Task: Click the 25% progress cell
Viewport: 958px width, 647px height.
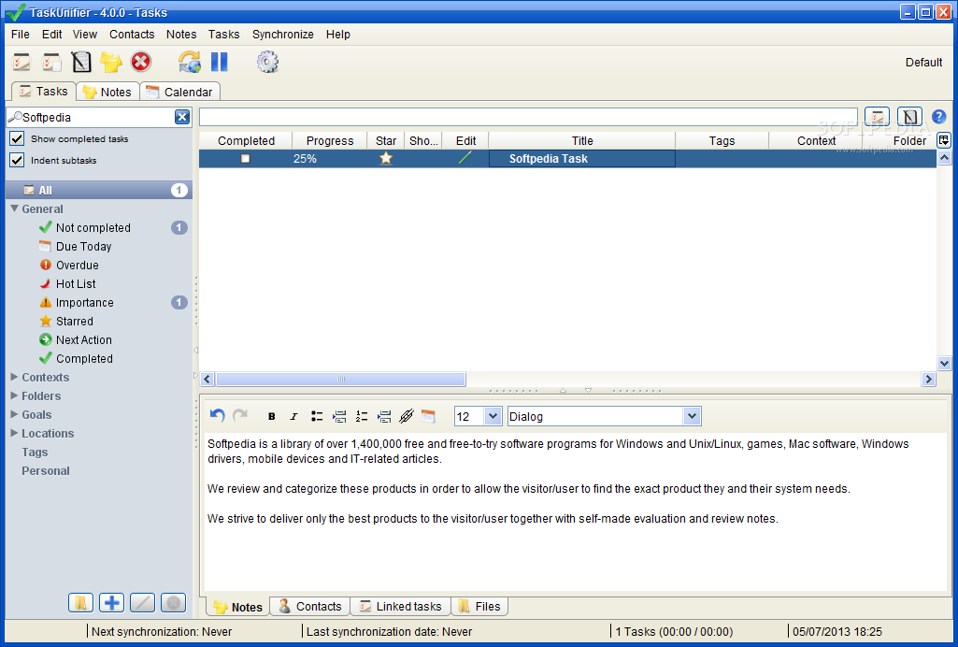Action: coord(329,158)
